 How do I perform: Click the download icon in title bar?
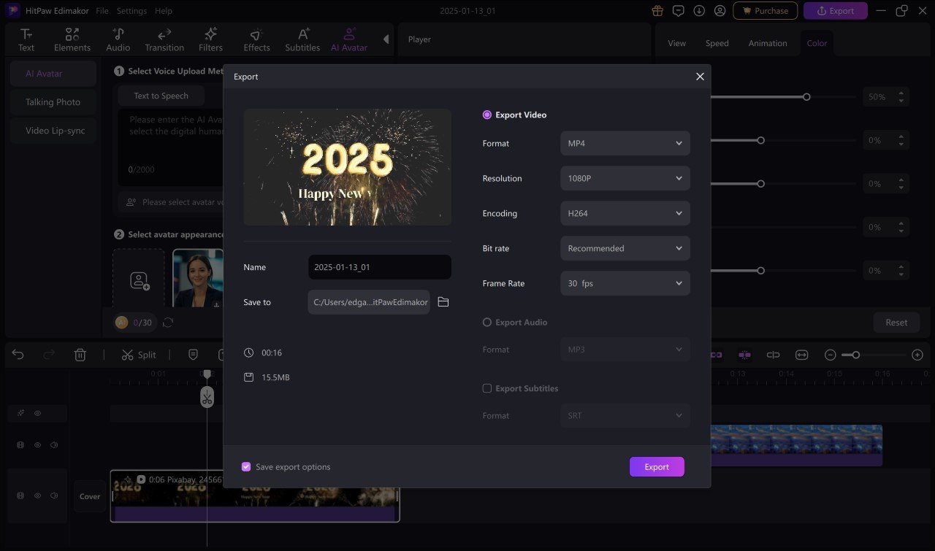699,11
